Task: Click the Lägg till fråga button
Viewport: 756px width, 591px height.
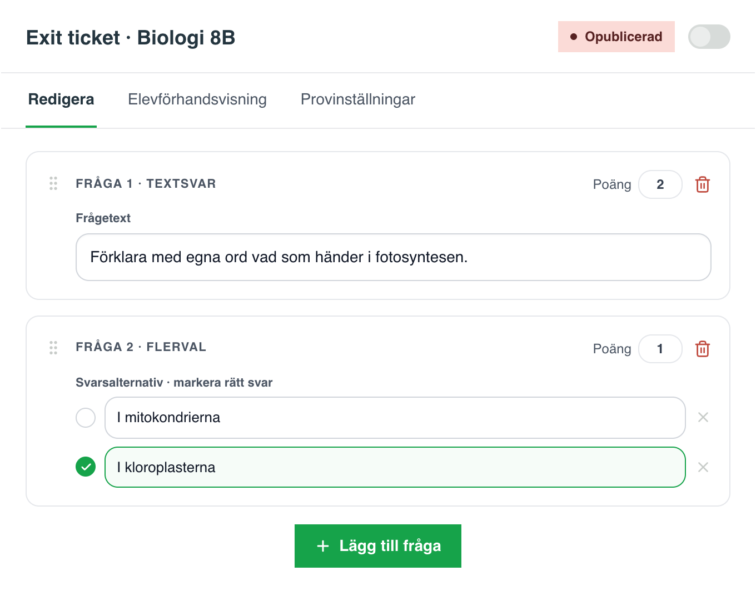Action: 378,546
